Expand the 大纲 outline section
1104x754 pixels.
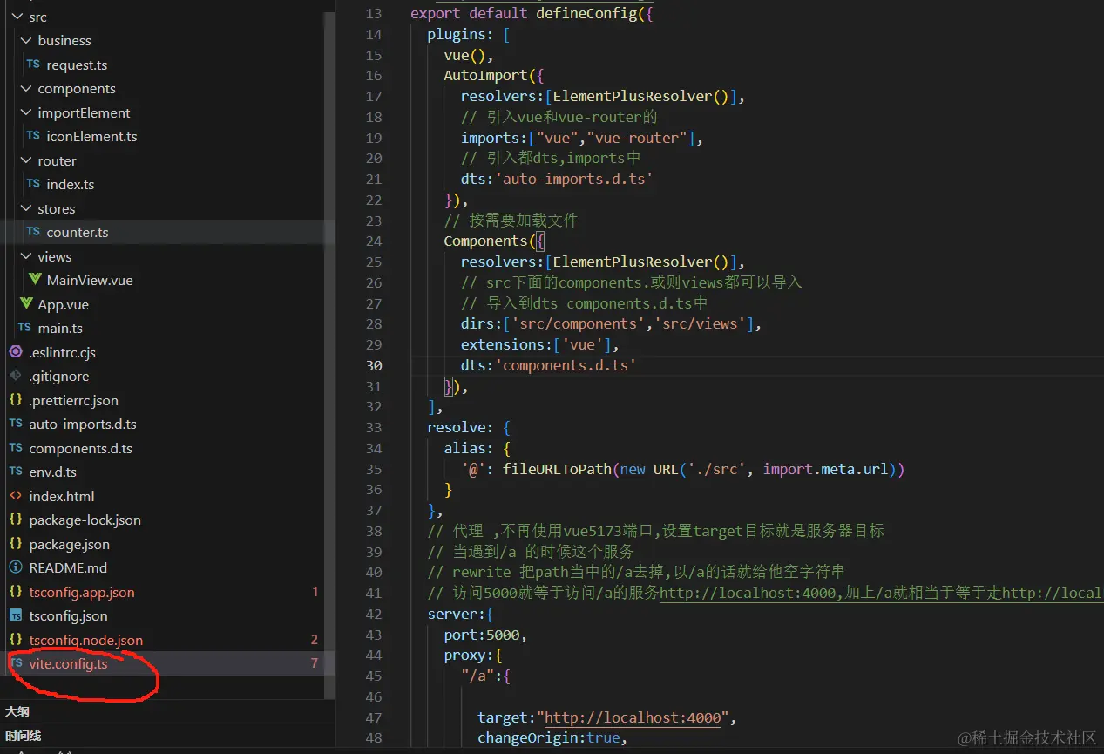17,711
